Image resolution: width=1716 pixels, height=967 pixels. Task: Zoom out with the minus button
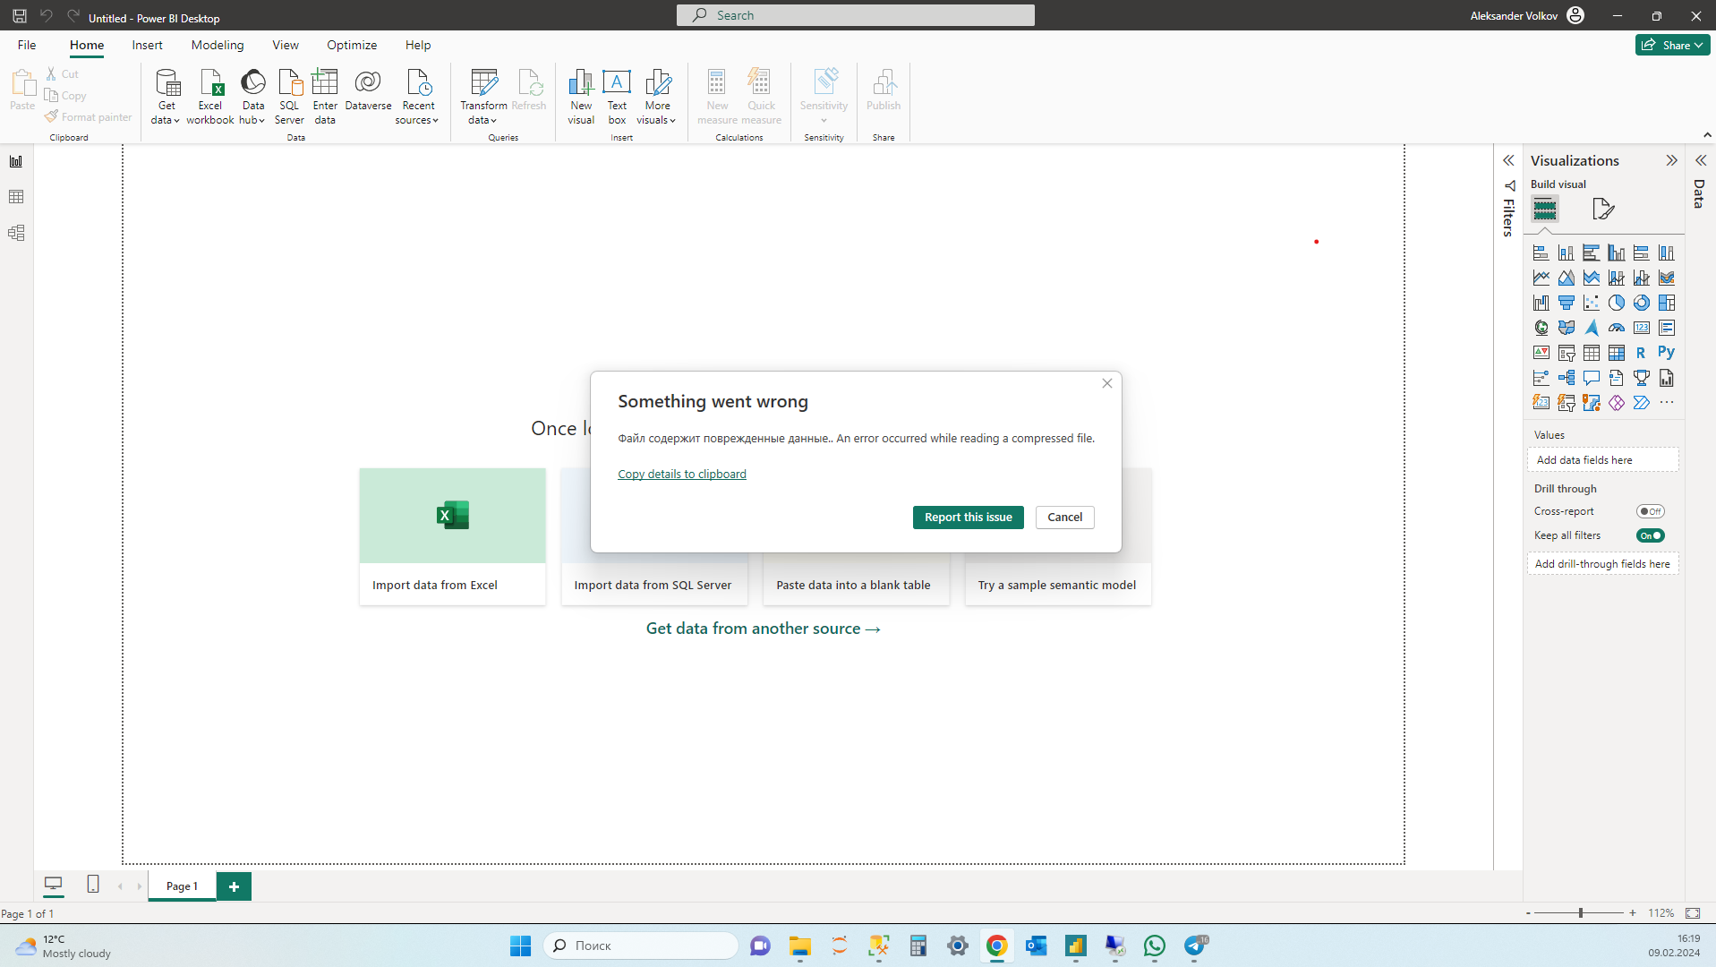(1528, 913)
